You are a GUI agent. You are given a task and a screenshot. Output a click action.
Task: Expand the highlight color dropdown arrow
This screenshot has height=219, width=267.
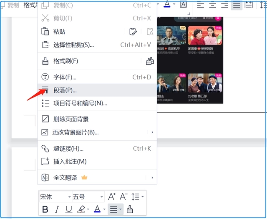[88, 209]
